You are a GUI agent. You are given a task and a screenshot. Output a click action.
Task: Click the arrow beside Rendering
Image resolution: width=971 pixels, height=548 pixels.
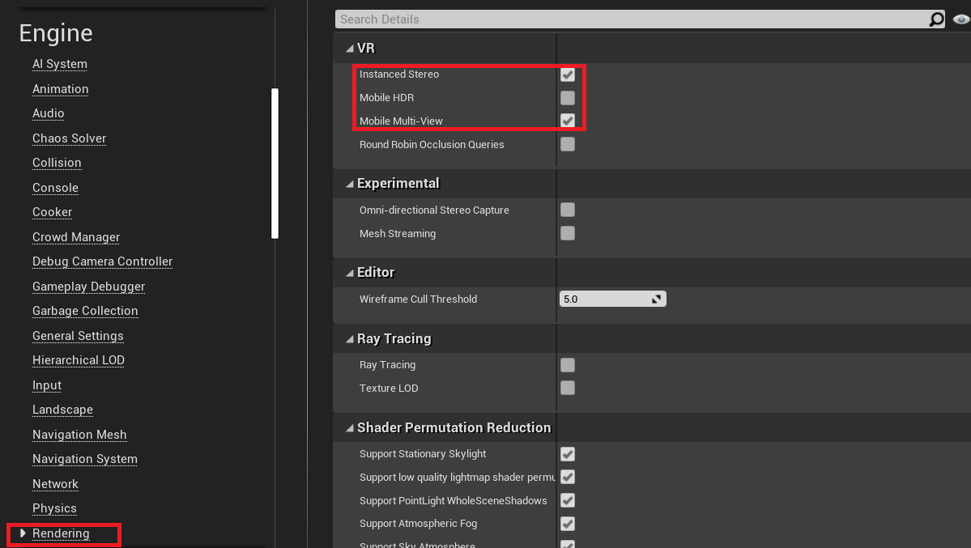click(23, 533)
